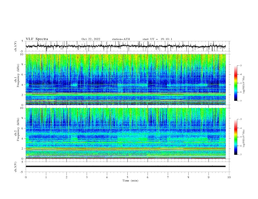
Task: Click the "station=ATH" header label
Action: [121, 39]
